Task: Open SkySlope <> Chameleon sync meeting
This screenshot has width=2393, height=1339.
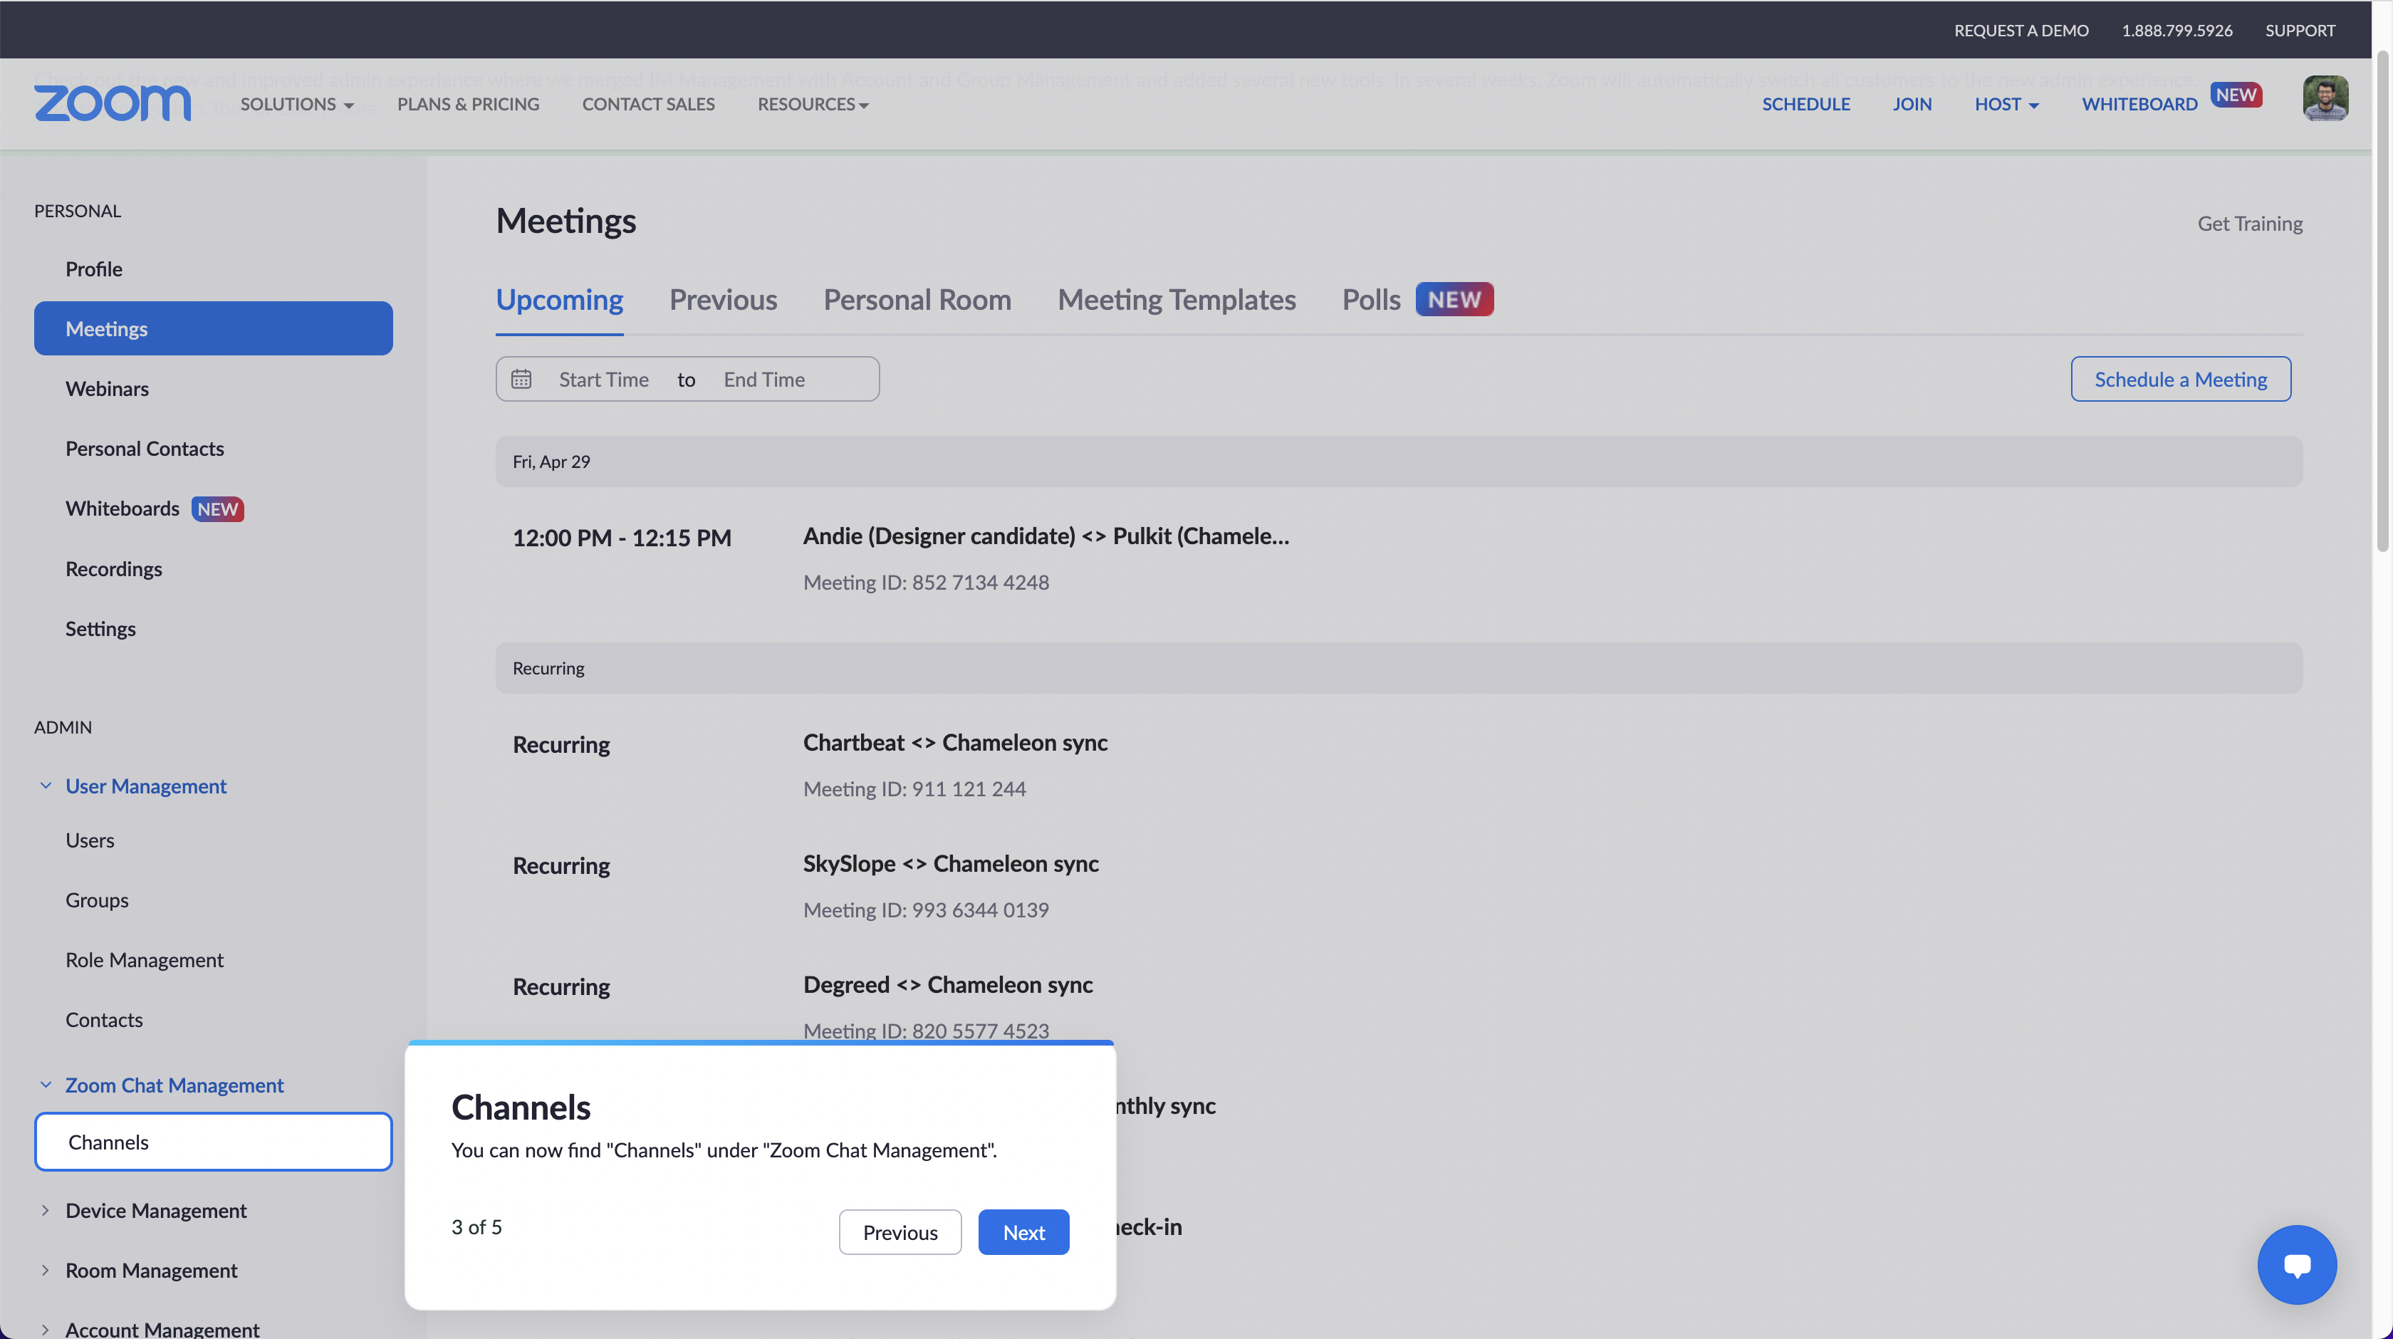Action: click(x=952, y=863)
